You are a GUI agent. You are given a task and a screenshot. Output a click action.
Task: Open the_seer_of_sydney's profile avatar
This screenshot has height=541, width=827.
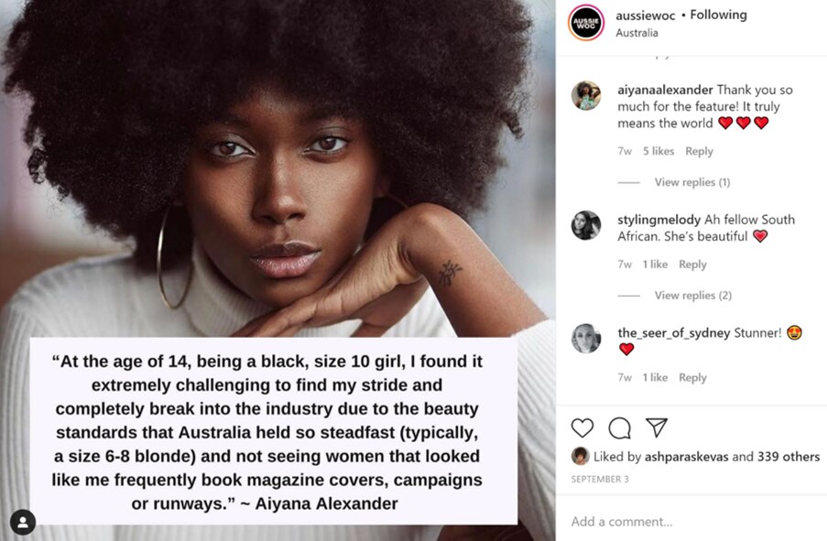585,338
